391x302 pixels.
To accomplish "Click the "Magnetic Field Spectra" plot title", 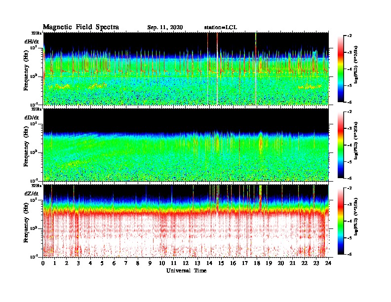I will coord(81,27).
